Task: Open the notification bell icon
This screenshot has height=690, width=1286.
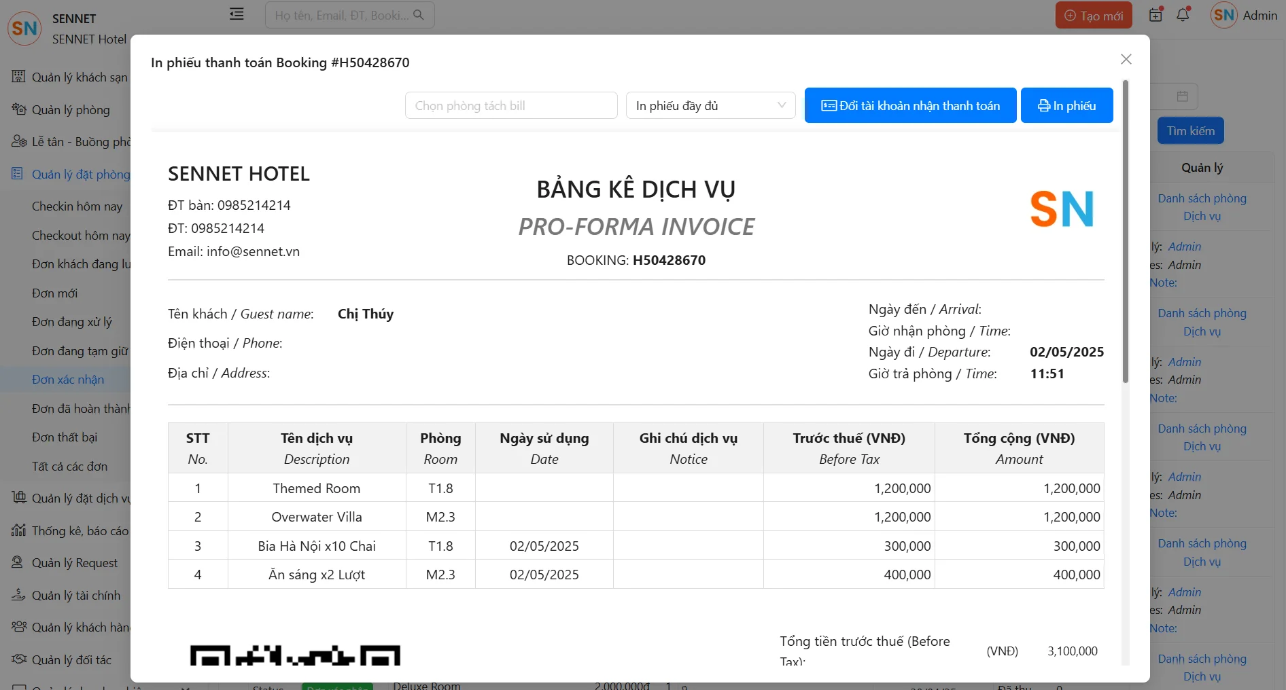Action: (1183, 15)
